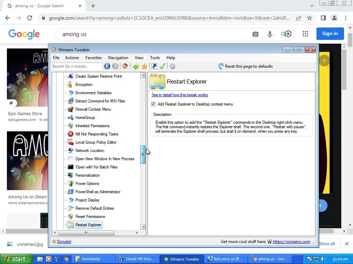The width and height of the screenshot is (353, 264).
Task: Click the Search for a tweak field
Action: 77,66
